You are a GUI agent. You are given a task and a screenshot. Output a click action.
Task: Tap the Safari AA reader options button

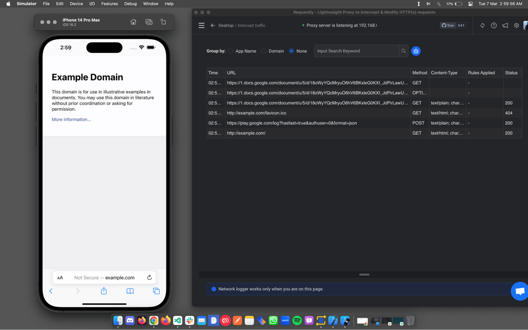[60, 278]
